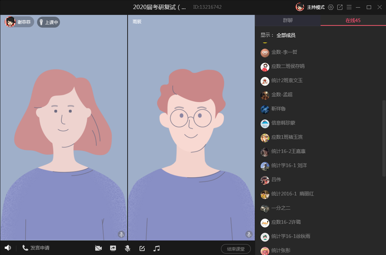Screen dimensions: 386x255
Task: Open the 全部成员 display filter dropdown
Action: coord(286,35)
